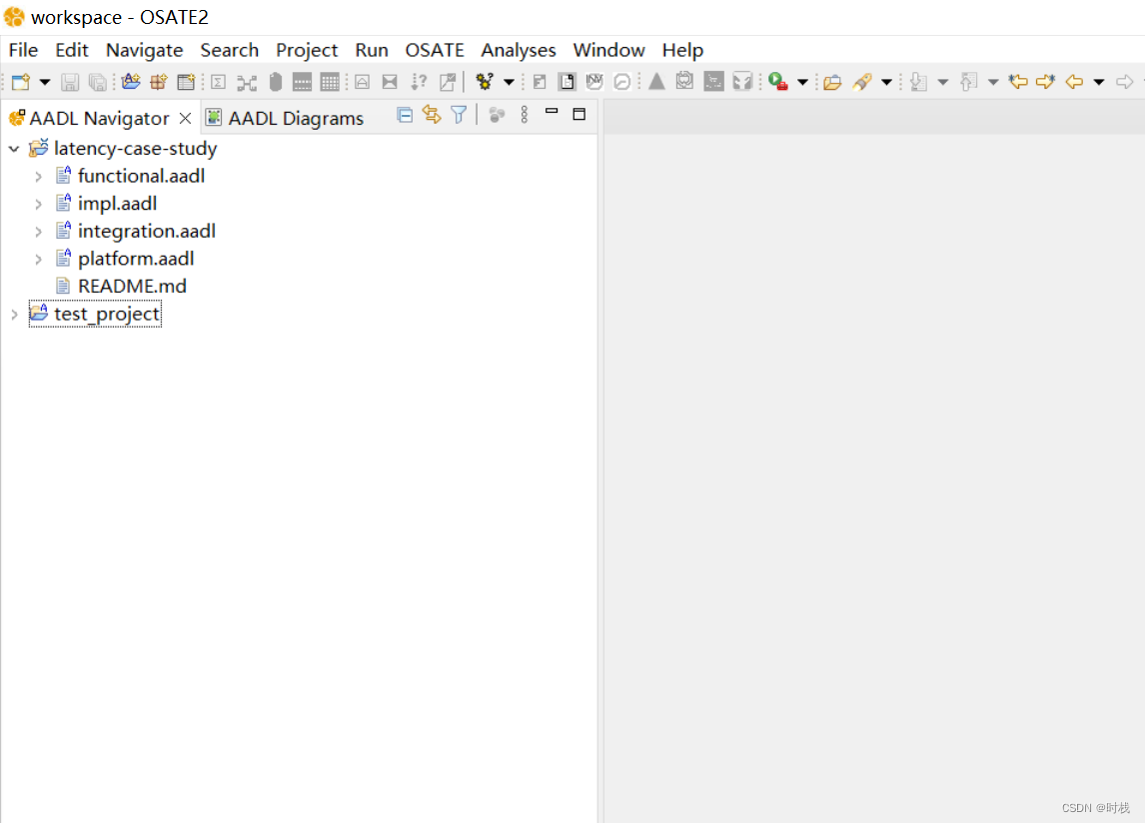
Task: Open the Analyses menu
Action: point(519,50)
